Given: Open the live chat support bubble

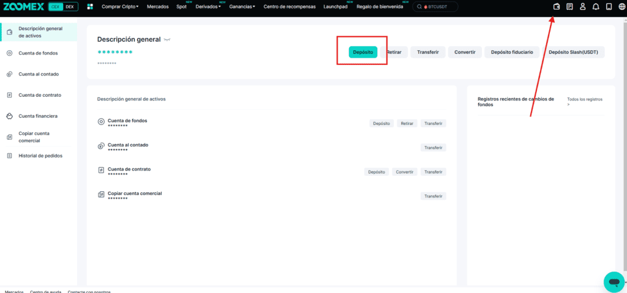Looking at the screenshot, I should point(613,281).
